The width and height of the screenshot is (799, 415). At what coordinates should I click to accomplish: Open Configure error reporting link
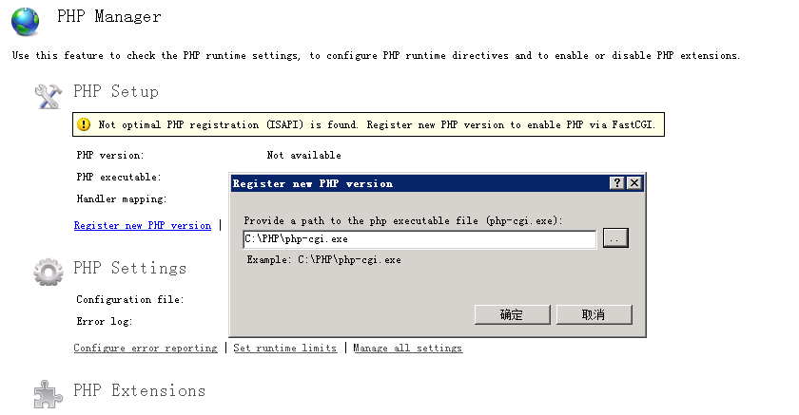pos(146,349)
